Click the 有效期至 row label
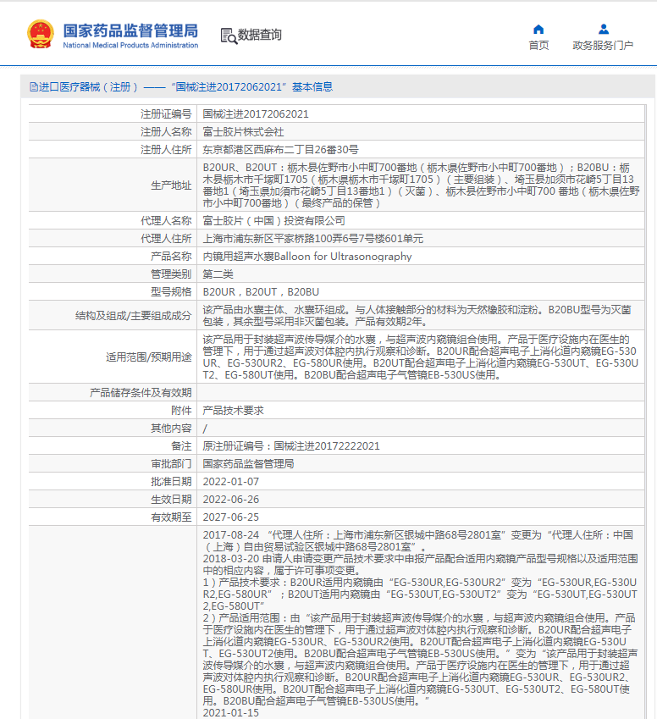The image size is (657, 719). tap(171, 517)
